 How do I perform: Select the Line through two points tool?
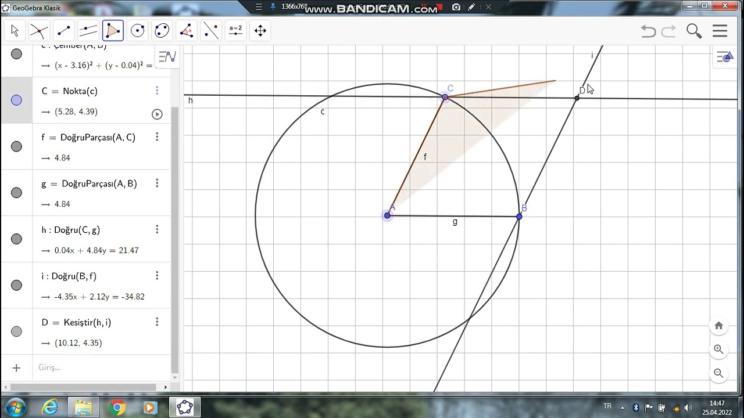64,31
